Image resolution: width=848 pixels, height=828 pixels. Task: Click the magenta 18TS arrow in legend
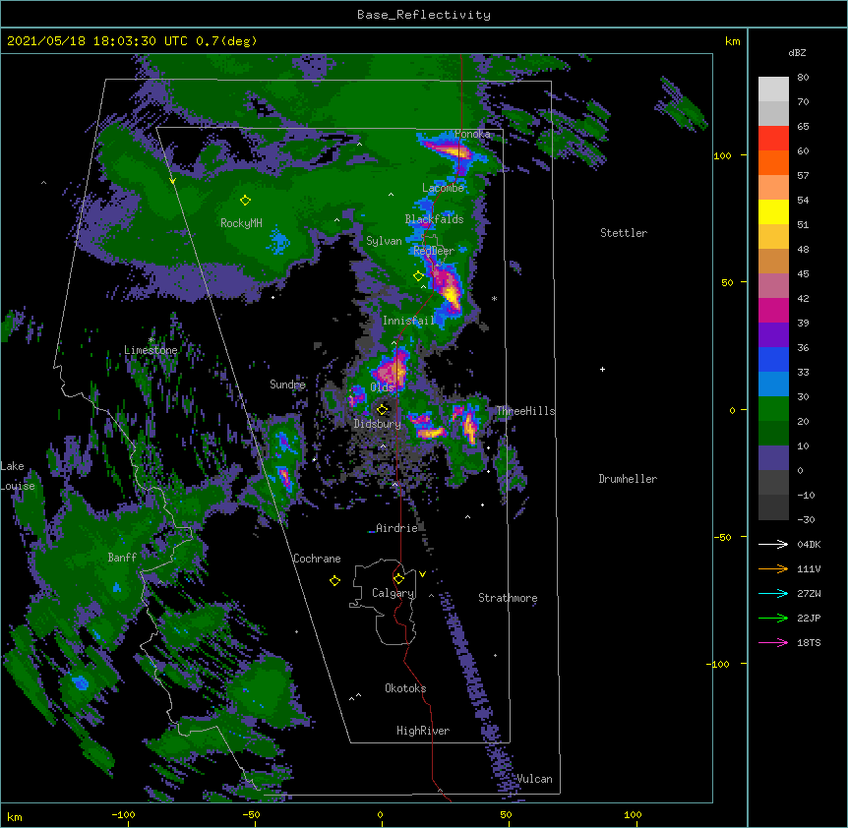point(773,642)
